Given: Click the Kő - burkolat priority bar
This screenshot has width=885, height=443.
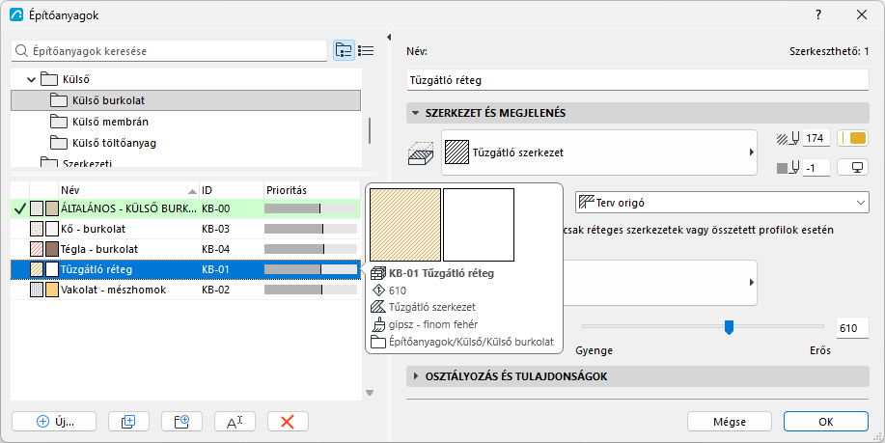Looking at the screenshot, I should (x=311, y=229).
